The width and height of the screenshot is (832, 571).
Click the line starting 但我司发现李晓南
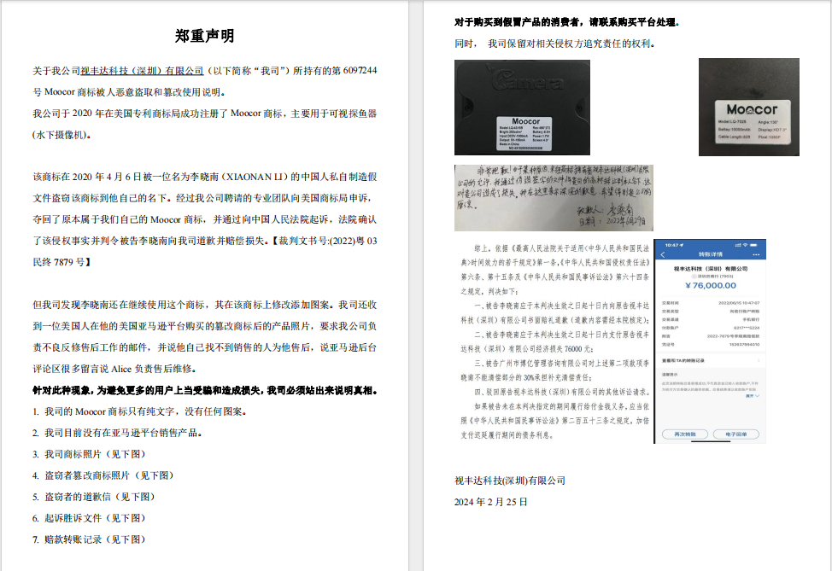(205, 305)
